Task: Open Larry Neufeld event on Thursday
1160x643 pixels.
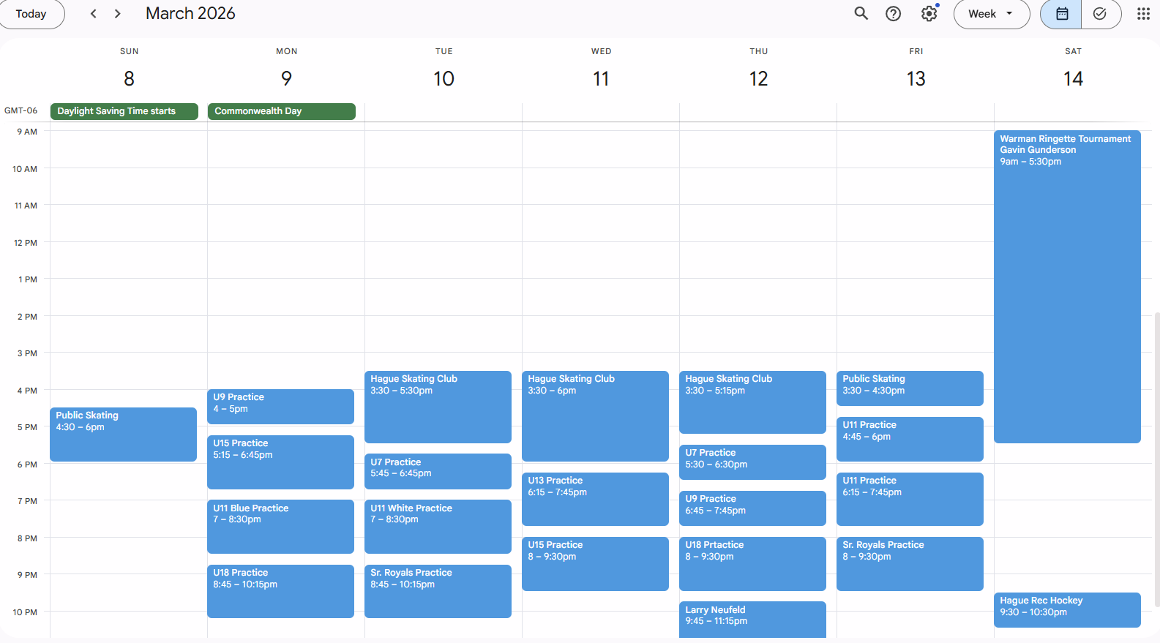Action: click(752, 618)
